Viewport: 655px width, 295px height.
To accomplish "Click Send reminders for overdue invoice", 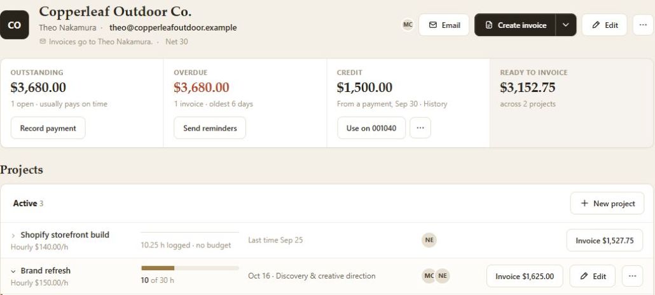I will pyautogui.click(x=210, y=128).
